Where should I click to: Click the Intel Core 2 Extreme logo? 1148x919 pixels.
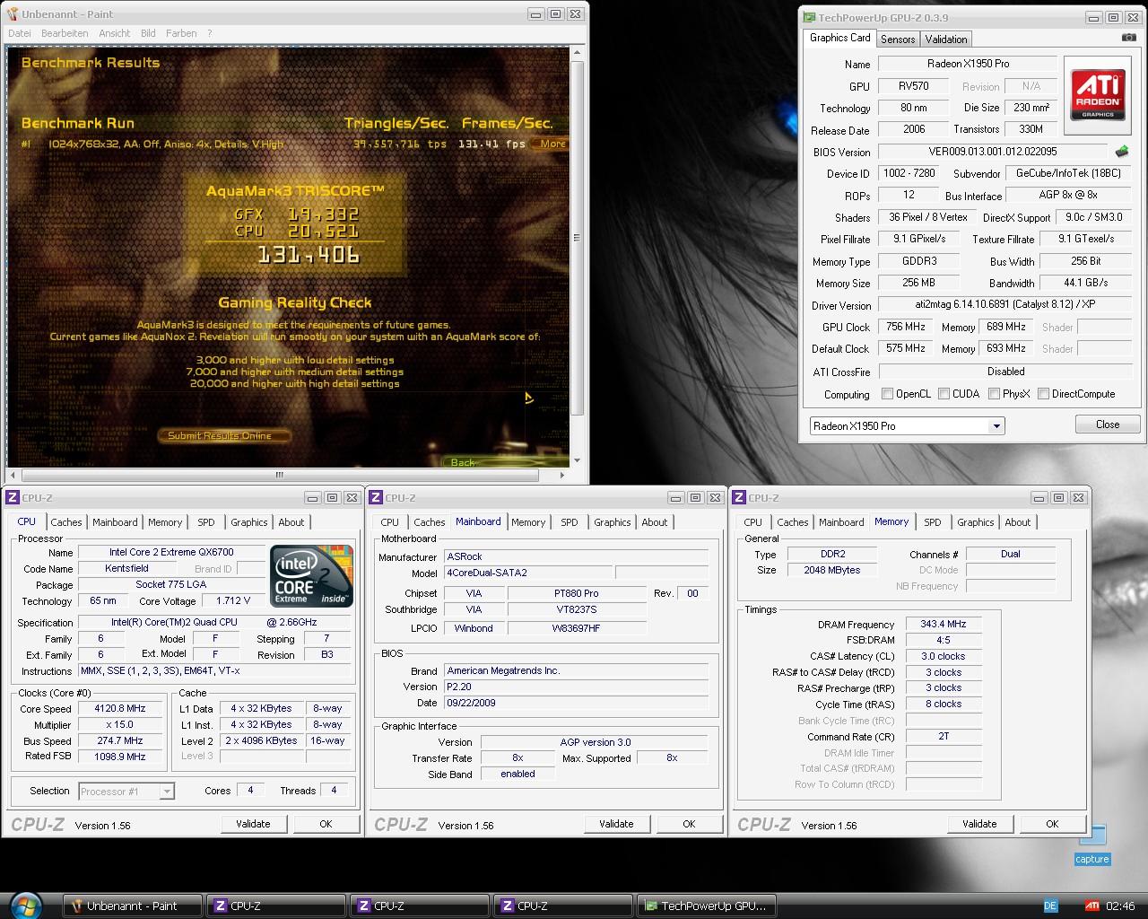coord(311,576)
